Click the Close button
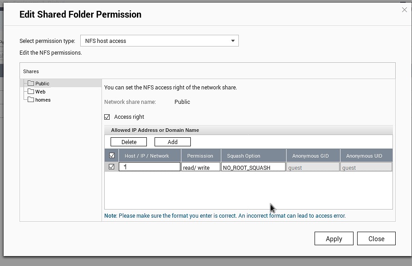This screenshot has height=266, width=412. click(x=376, y=238)
